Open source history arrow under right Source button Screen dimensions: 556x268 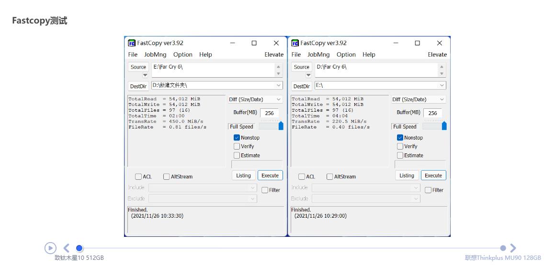(x=308, y=75)
